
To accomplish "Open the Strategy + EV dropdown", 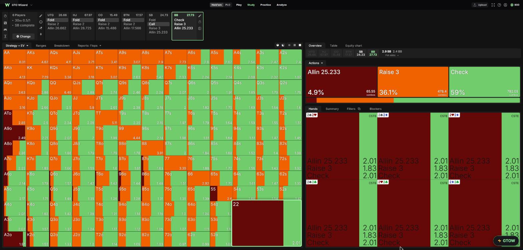I will pos(17,46).
